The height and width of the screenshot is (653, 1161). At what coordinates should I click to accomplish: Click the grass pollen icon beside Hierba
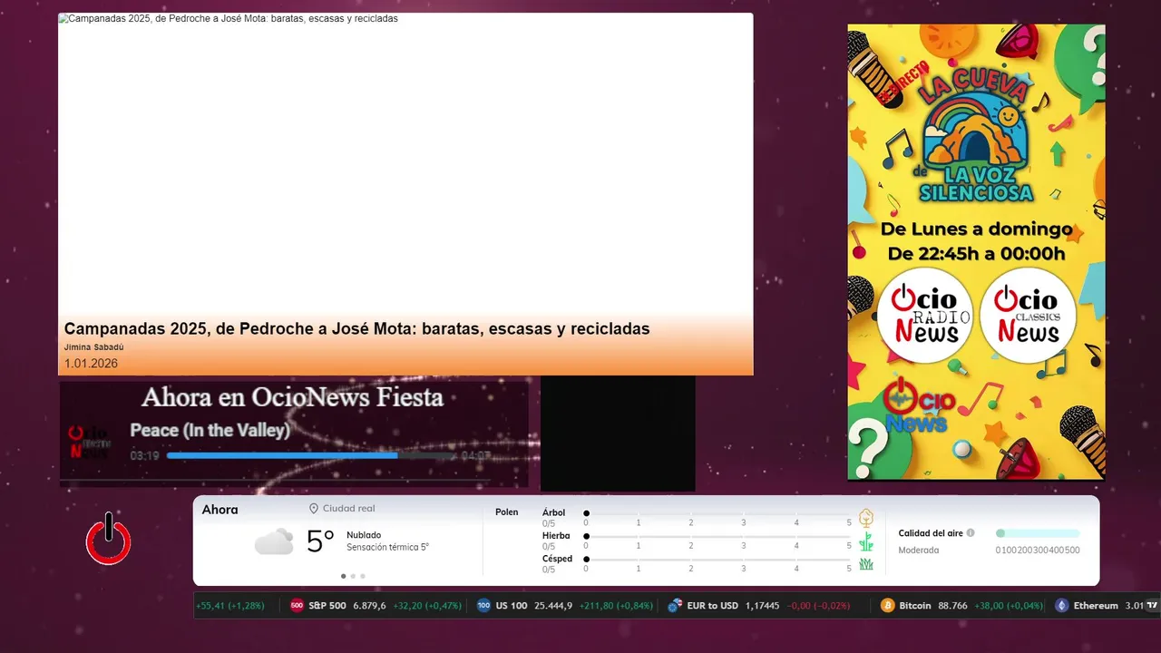tap(866, 541)
